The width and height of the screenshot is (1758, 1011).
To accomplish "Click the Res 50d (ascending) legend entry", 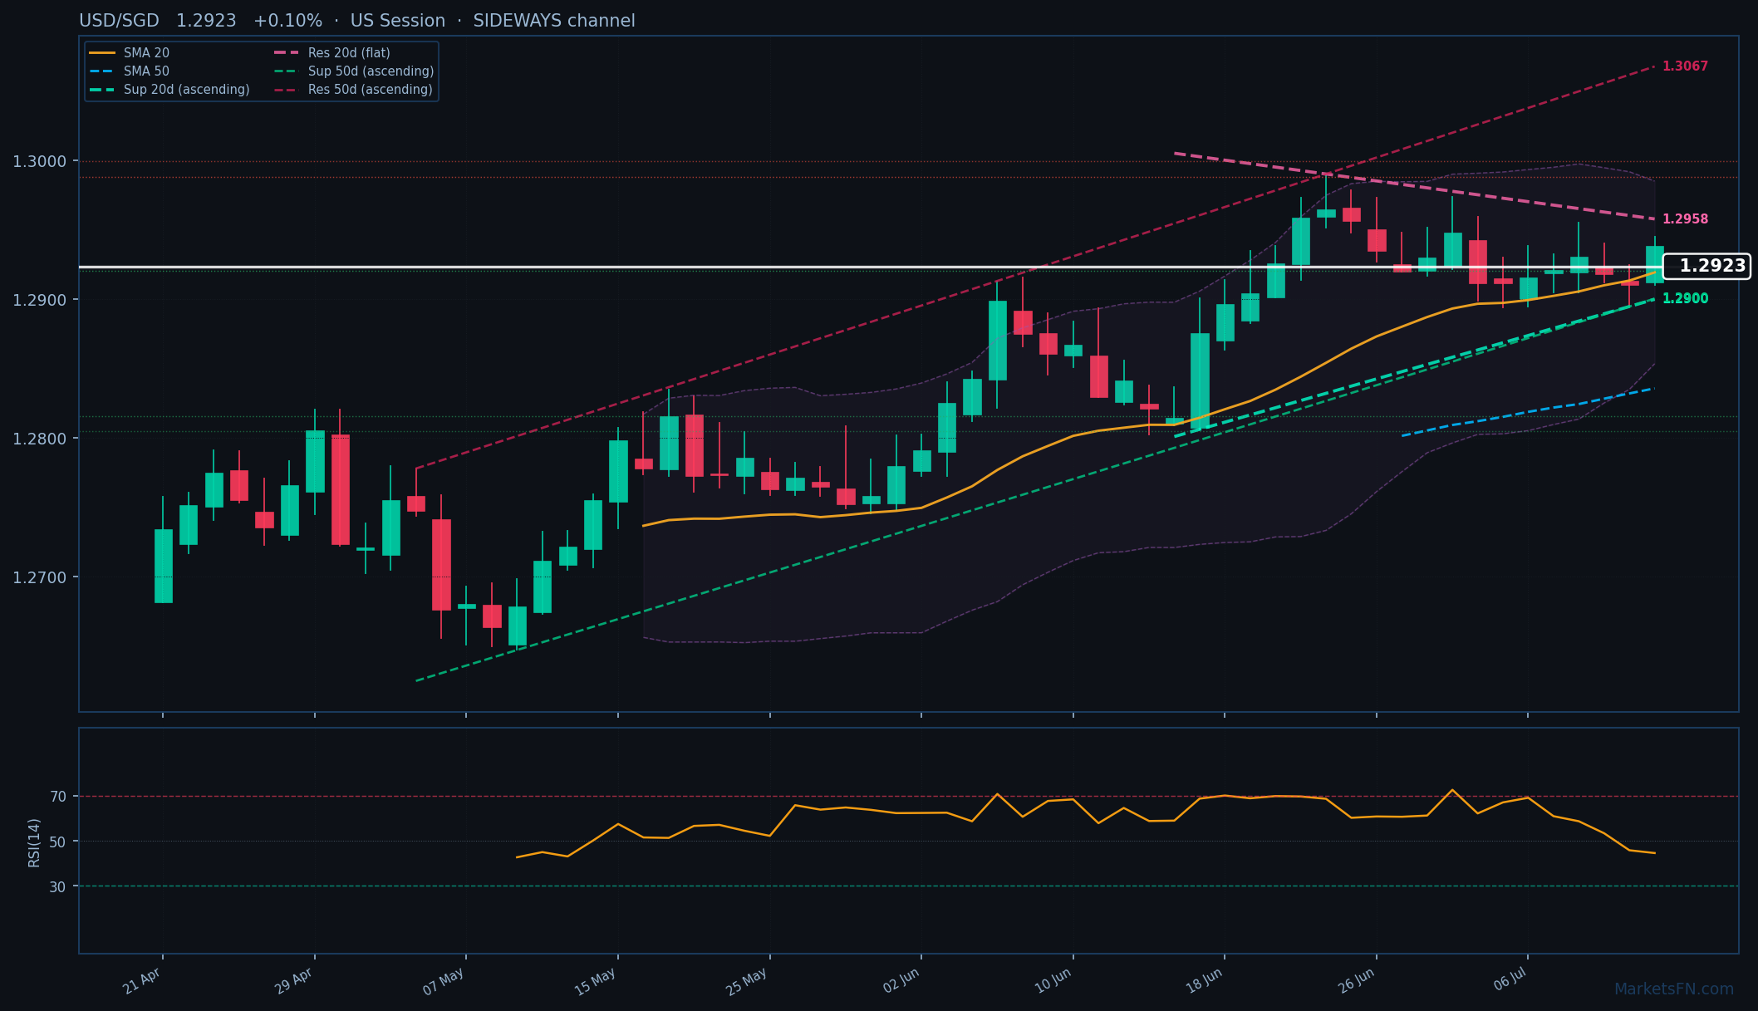I will [x=353, y=90].
